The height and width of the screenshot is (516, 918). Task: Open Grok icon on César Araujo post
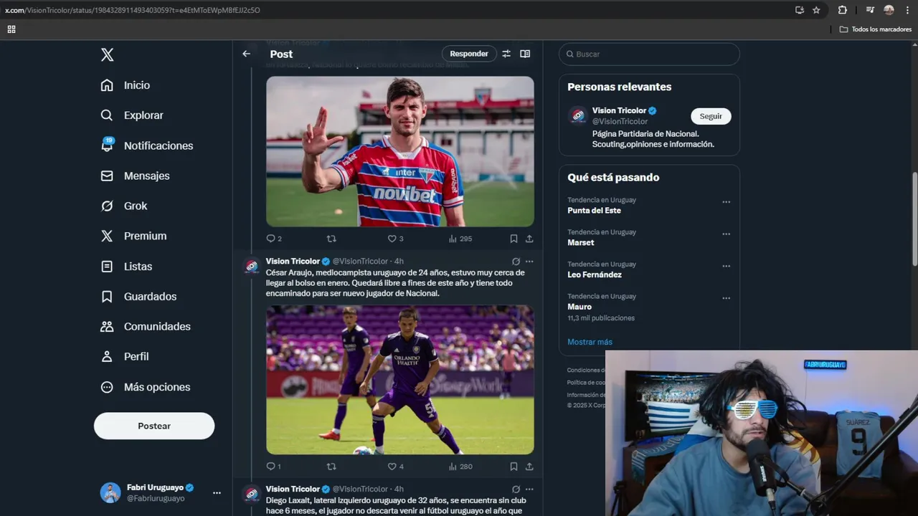pos(516,262)
